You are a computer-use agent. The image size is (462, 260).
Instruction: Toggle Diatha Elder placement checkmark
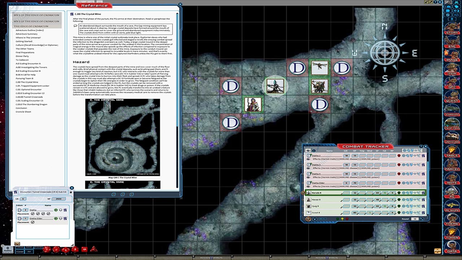pos(32,222)
